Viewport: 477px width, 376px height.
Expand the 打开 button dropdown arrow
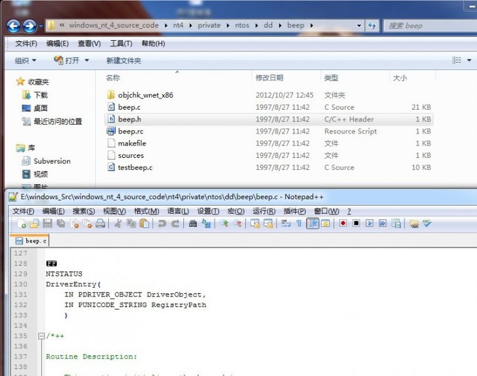87,61
